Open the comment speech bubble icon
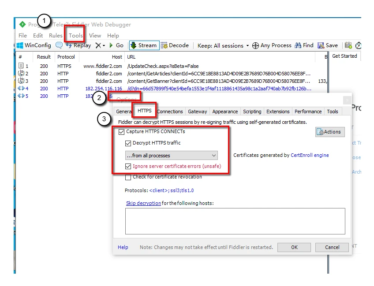Screen dimensions: 374x286 click(x=59, y=45)
